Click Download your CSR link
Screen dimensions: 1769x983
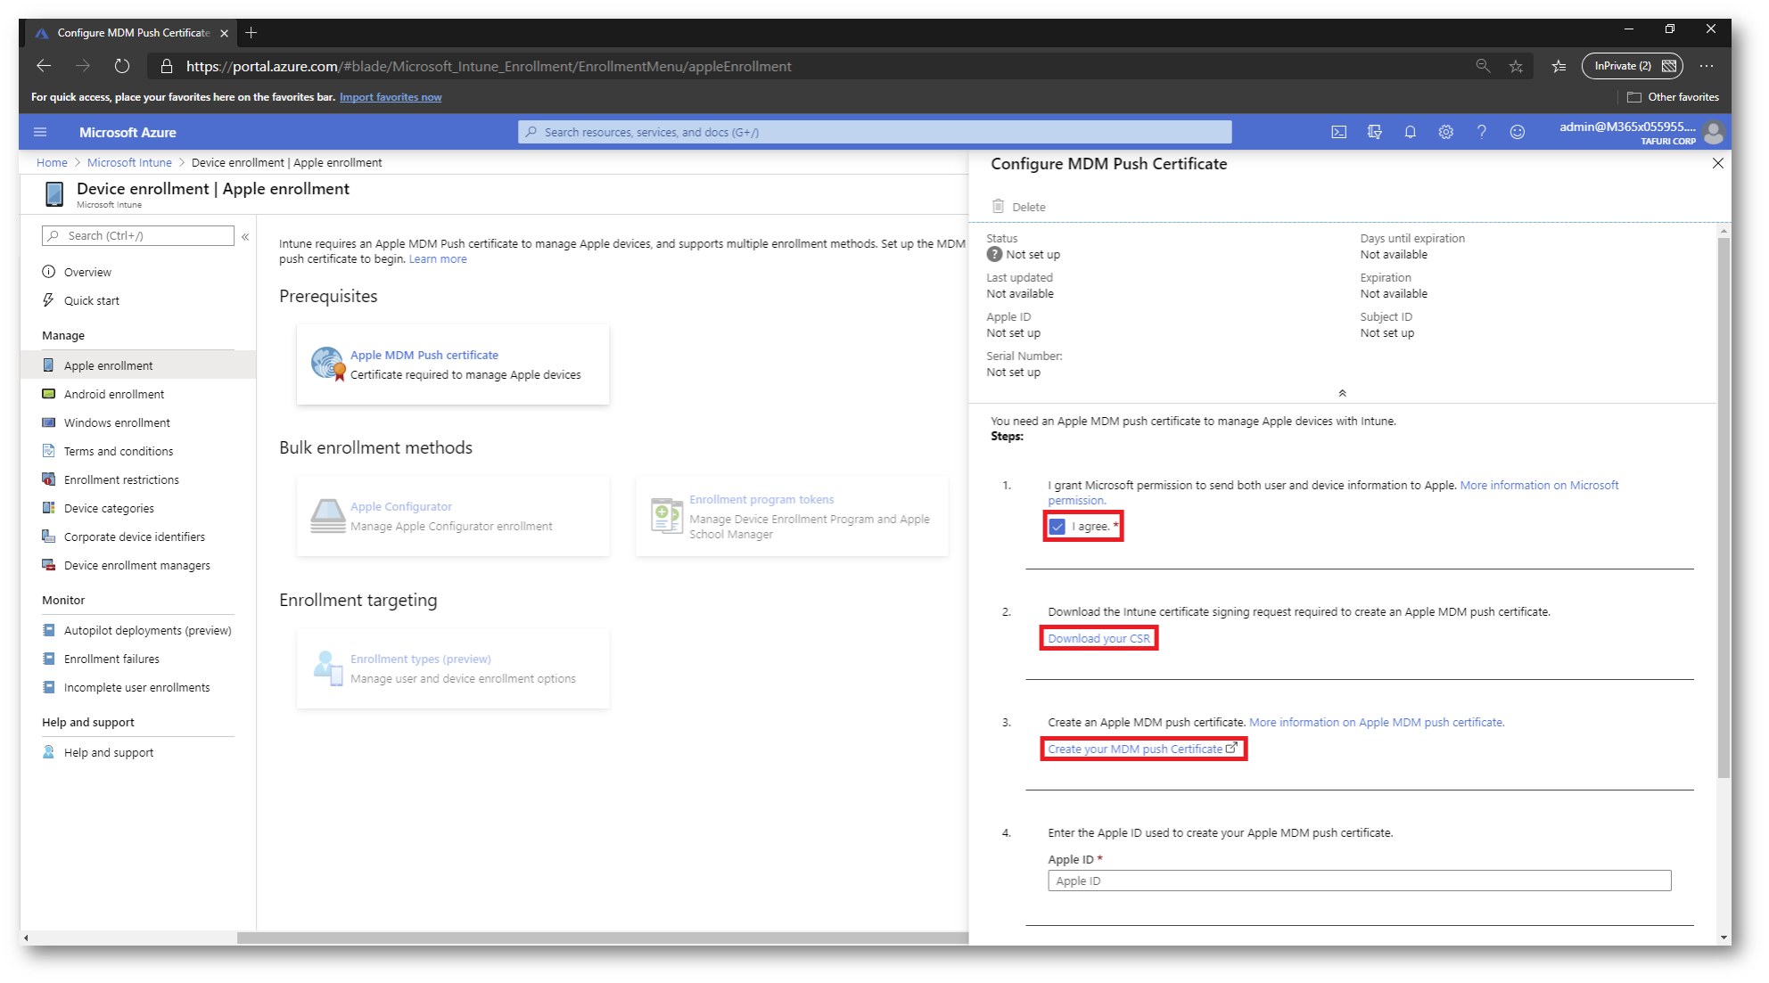(x=1098, y=638)
